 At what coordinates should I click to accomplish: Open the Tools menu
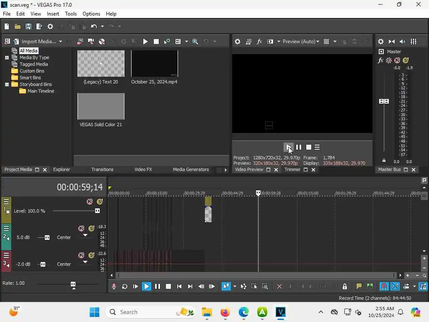[x=70, y=14]
